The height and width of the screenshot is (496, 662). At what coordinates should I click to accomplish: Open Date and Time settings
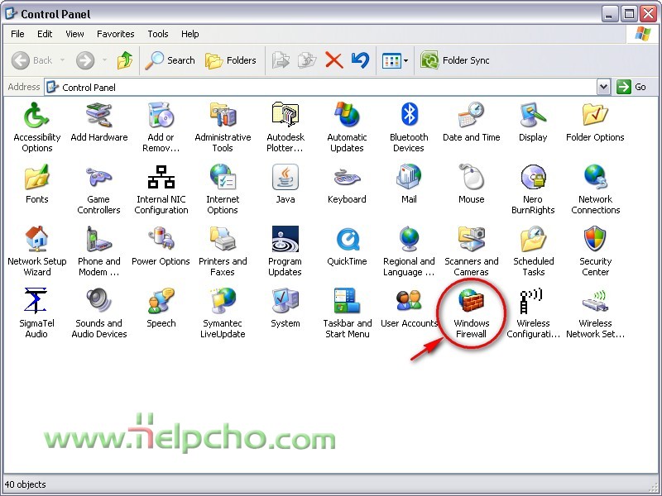471,122
